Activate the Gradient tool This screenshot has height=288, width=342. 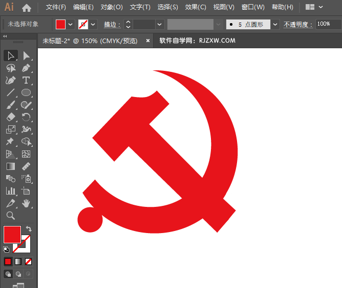11,166
